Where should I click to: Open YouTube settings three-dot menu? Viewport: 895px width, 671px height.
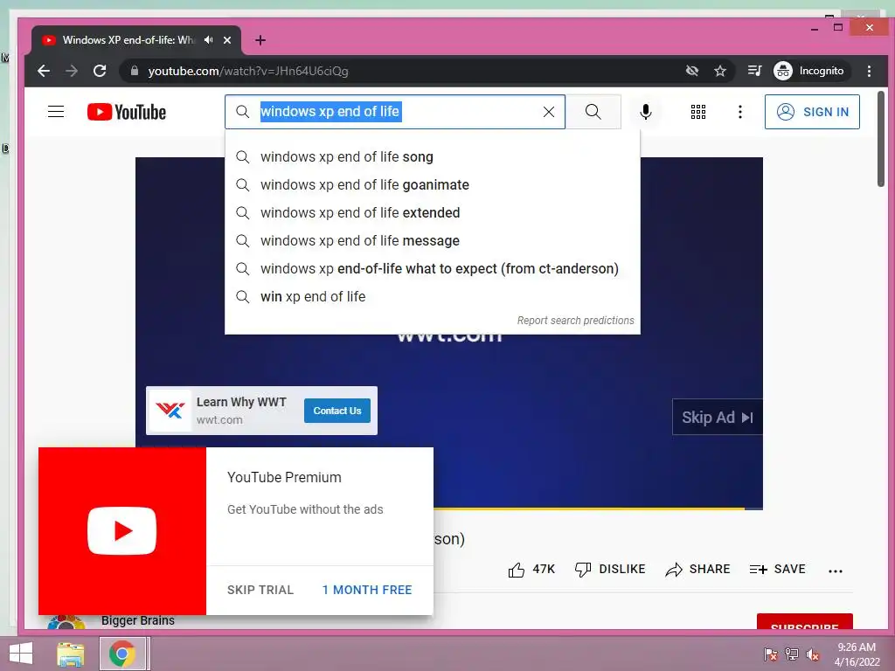(739, 112)
